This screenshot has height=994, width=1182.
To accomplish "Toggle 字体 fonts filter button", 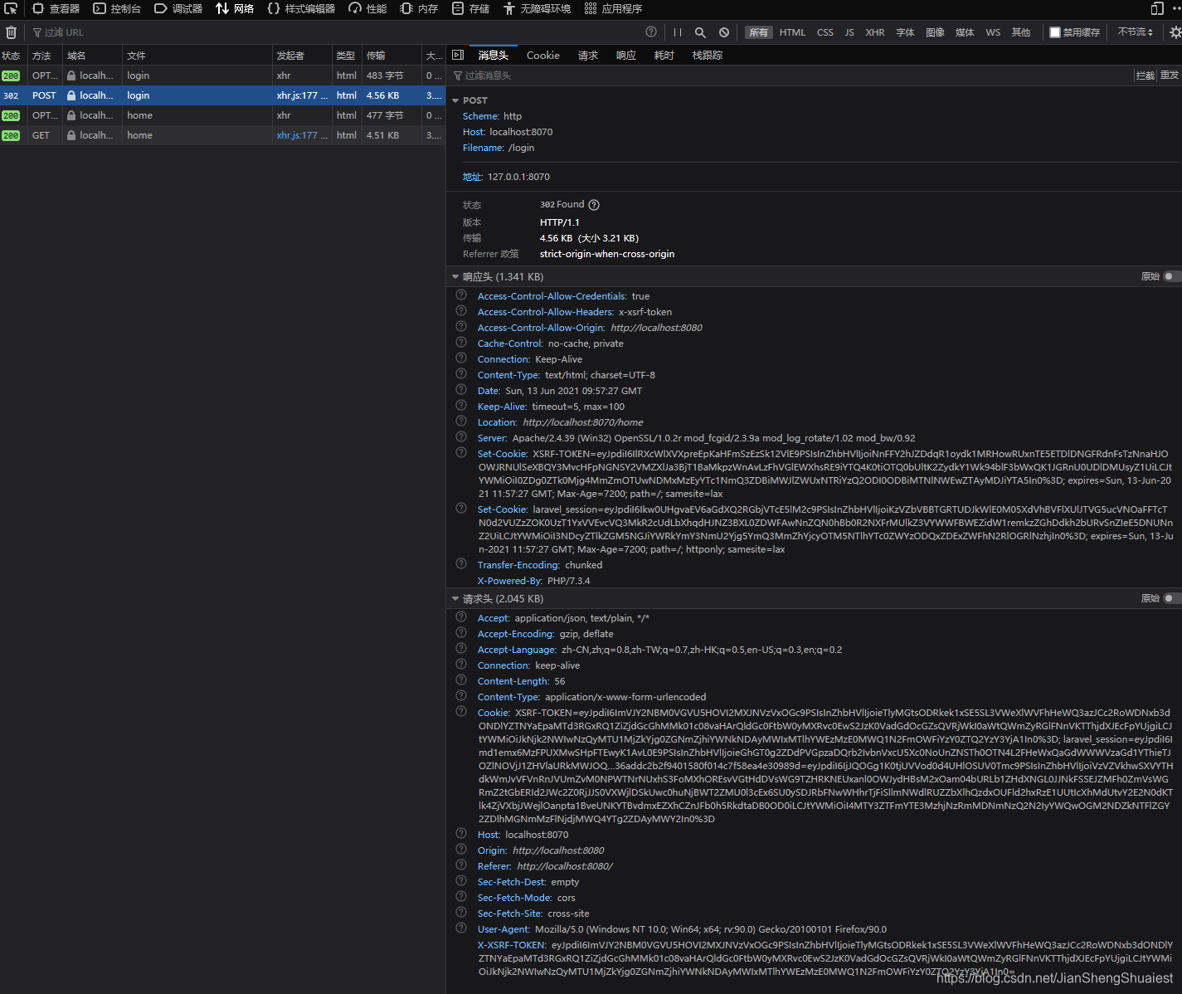I will click(905, 32).
